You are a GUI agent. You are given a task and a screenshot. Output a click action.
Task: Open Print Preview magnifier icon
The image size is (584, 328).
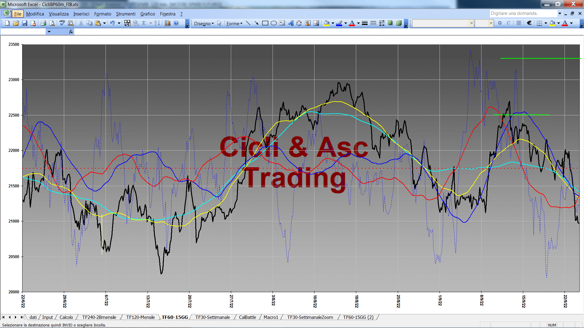tap(52, 23)
